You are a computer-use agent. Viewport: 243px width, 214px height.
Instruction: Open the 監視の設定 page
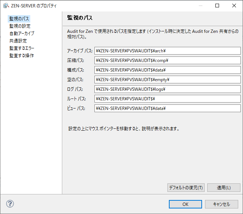coord(20,26)
